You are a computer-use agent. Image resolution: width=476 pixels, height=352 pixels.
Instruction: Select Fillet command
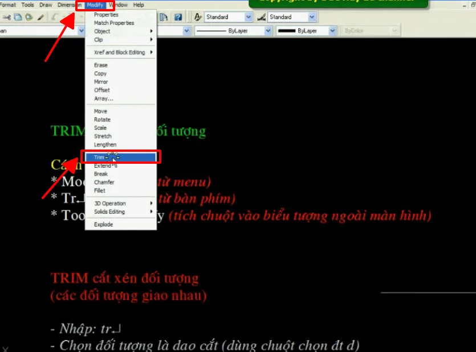tap(121, 191)
